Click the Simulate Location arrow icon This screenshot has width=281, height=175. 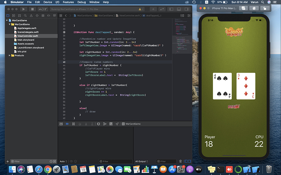pyautogui.click(x=117, y=123)
